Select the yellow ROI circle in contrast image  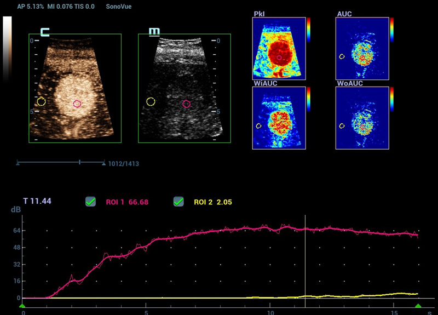click(x=41, y=101)
